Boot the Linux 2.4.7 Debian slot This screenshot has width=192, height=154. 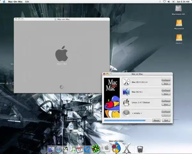coord(166,105)
